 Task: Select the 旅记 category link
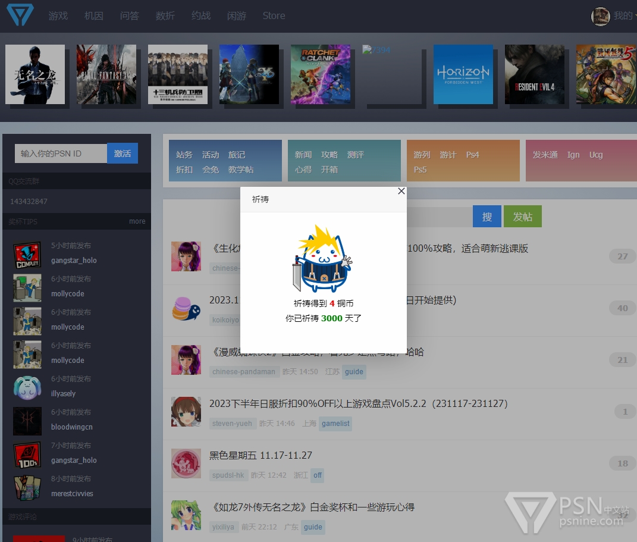click(x=237, y=155)
